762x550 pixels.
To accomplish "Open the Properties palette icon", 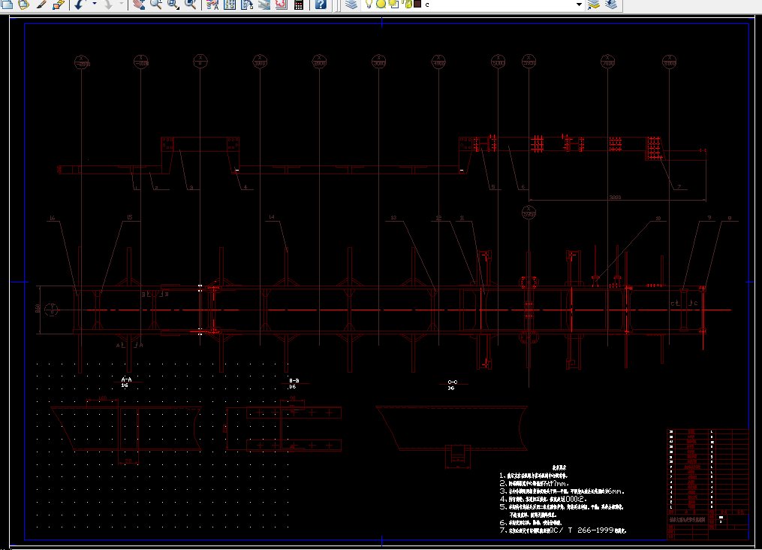I will [212, 5].
